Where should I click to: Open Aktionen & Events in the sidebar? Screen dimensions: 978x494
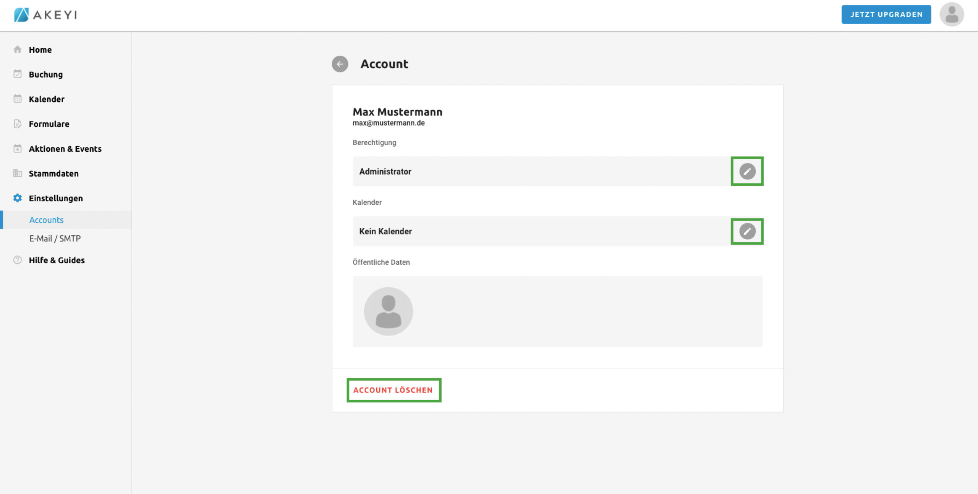[65, 149]
